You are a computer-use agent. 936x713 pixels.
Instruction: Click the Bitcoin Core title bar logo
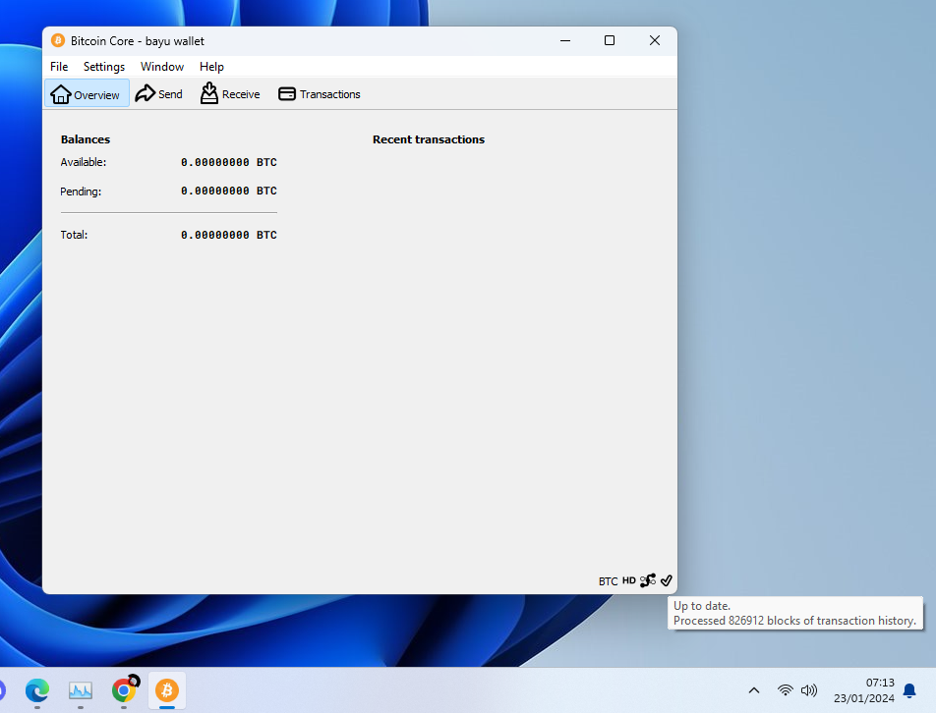tap(58, 40)
